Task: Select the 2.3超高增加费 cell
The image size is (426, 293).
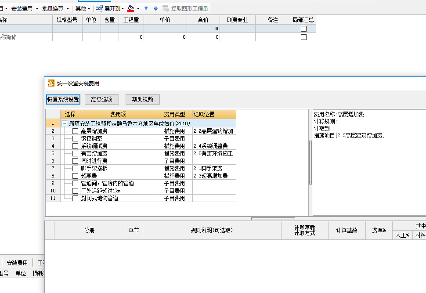Action: pos(214,176)
